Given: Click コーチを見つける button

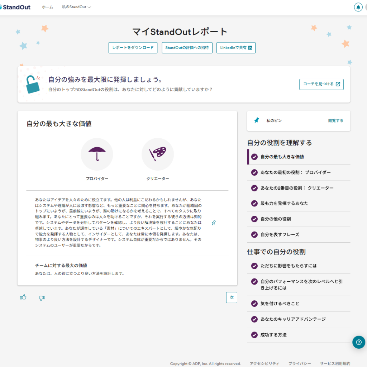Looking at the screenshot, I should (321, 84).
